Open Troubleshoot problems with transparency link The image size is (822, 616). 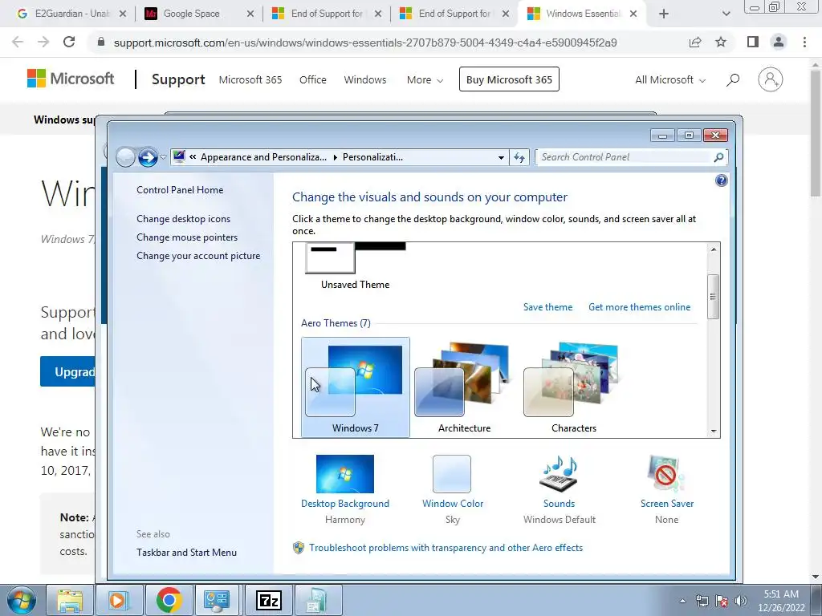[446, 547]
